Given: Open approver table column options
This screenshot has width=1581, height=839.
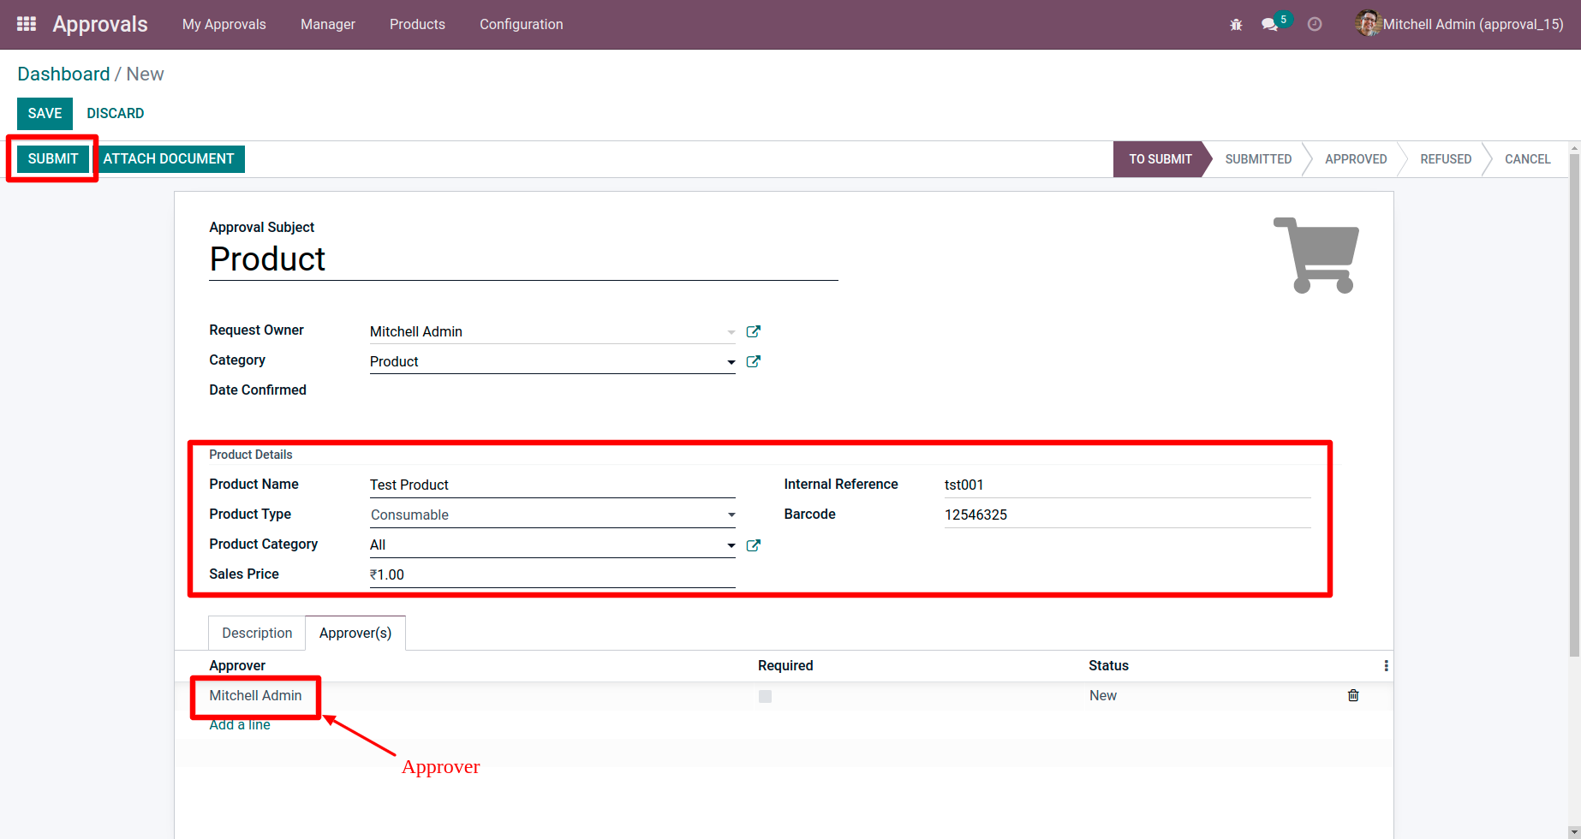Looking at the screenshot, I should [1386, 666].
